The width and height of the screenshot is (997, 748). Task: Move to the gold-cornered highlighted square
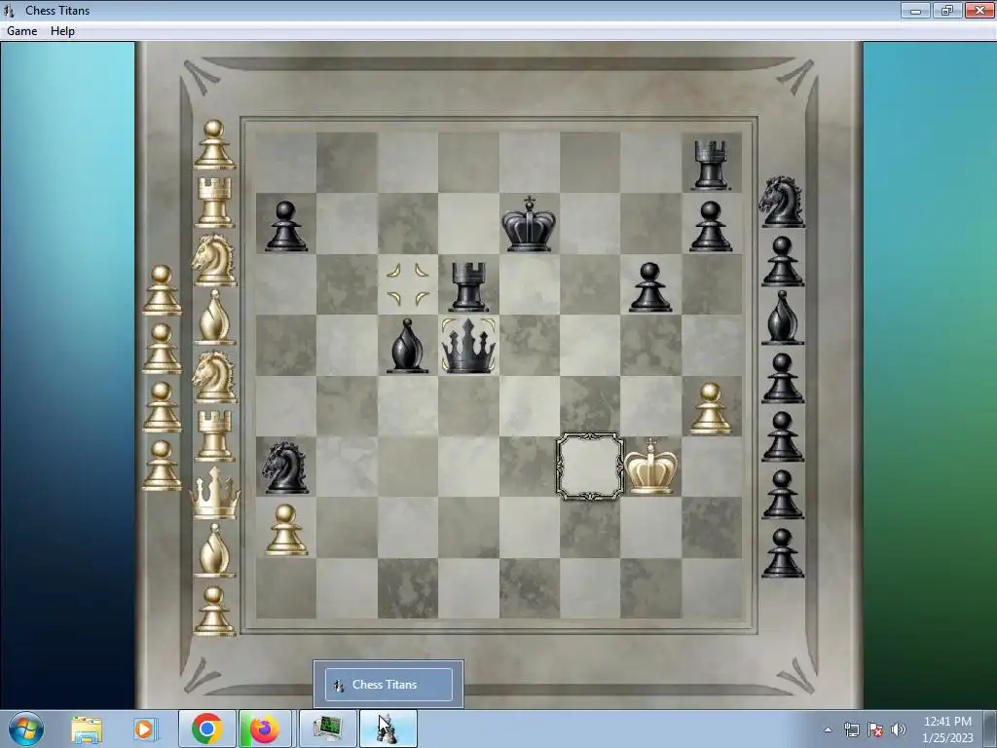click(408, 284)
